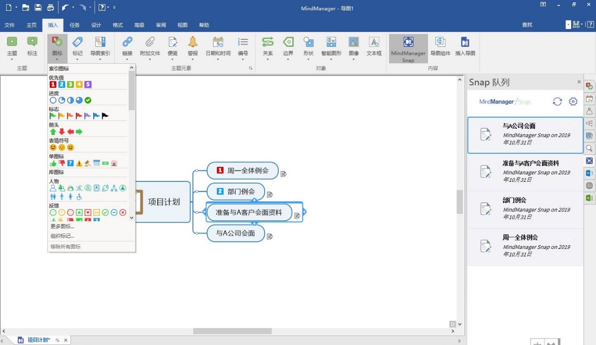Expand the 编号 numbering dropdown
596x345 pixels.
(x=243, y=60)
